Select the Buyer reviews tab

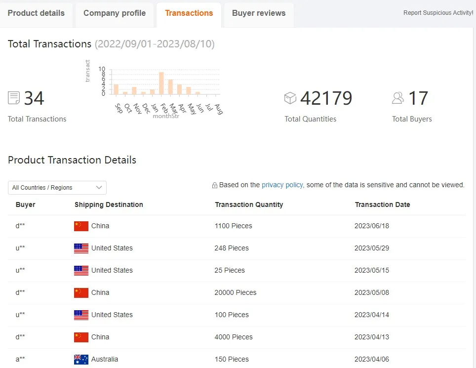(x=259, y=13)
